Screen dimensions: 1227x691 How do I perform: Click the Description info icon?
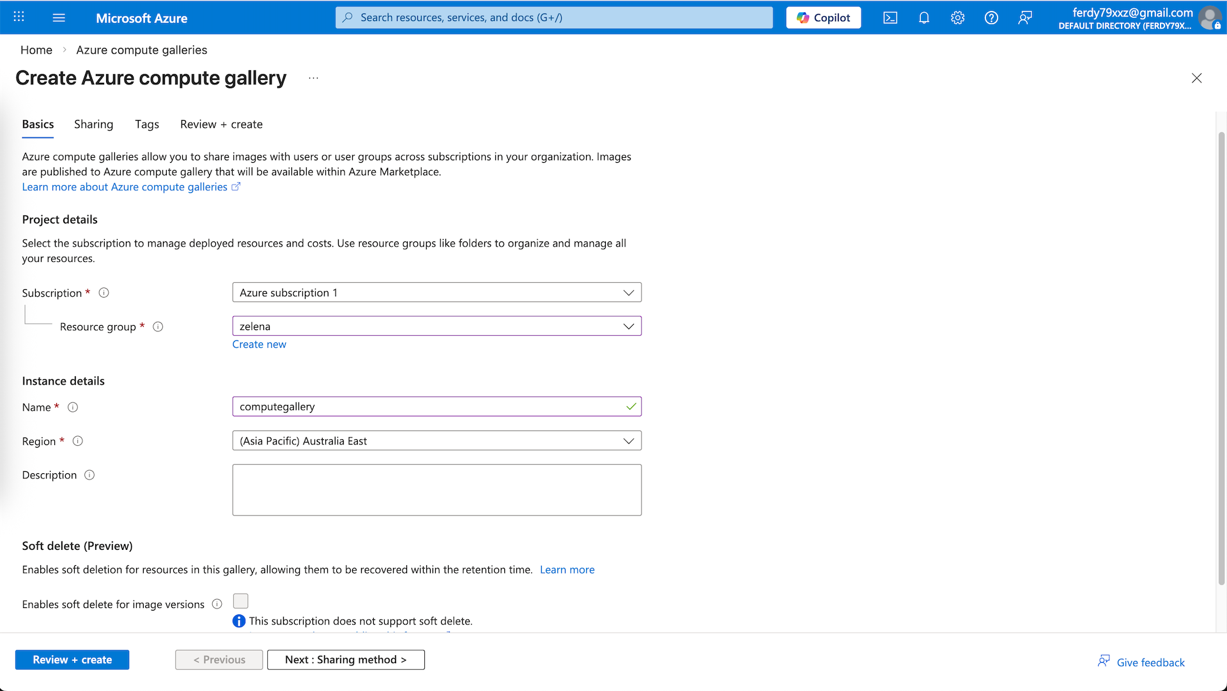point(89,475)
